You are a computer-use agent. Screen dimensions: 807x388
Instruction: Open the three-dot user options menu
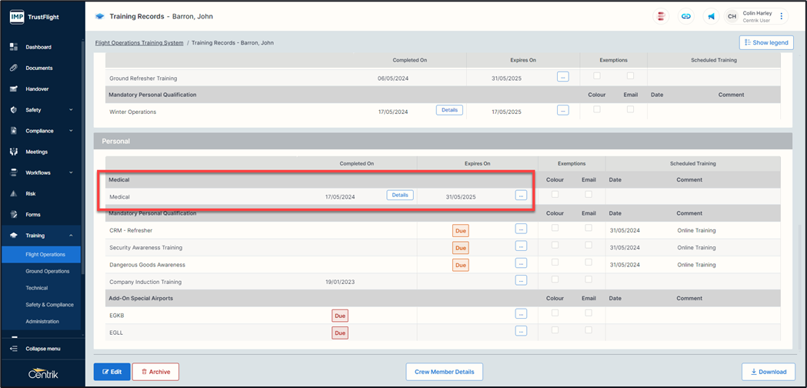pyautogui.click(x=782, y=16)
